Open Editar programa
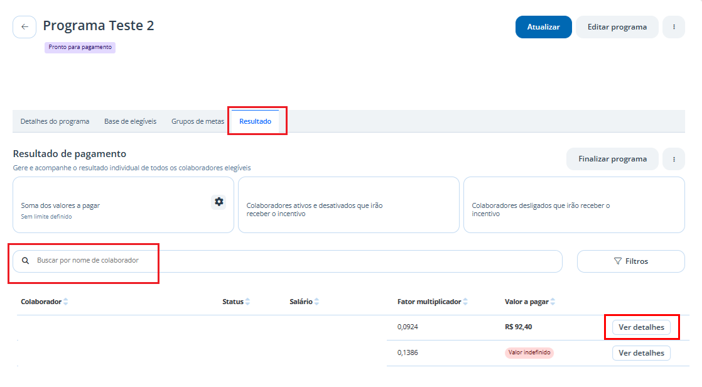 (617, 27)
